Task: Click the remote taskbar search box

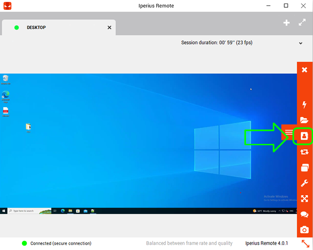Action: point(29,211)
